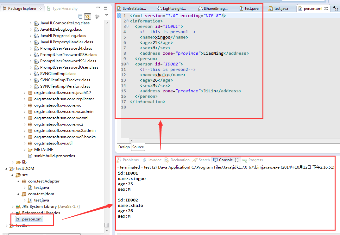This screenshot has width=340, height=235.
Task: Select JavaHLDebugLog.class file icon
Action: tap(36, 29)
